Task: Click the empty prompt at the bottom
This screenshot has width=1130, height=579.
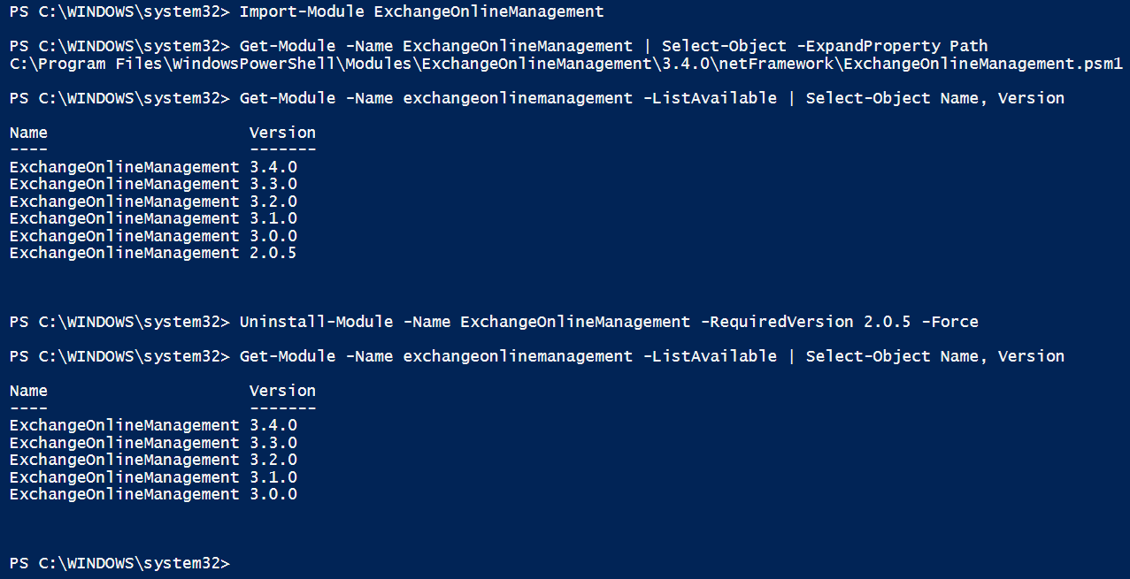Action: point(119,564)
